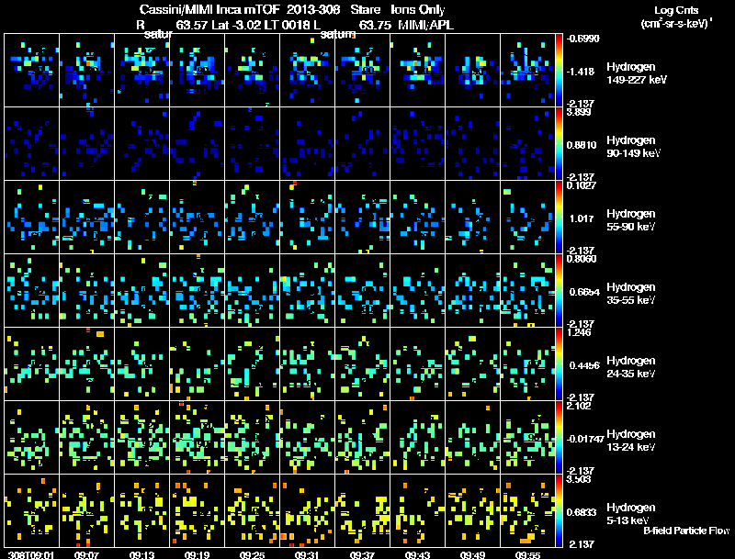735x559 pixels.
Task: Click the 09:49 time axis label
Action: 472,554
